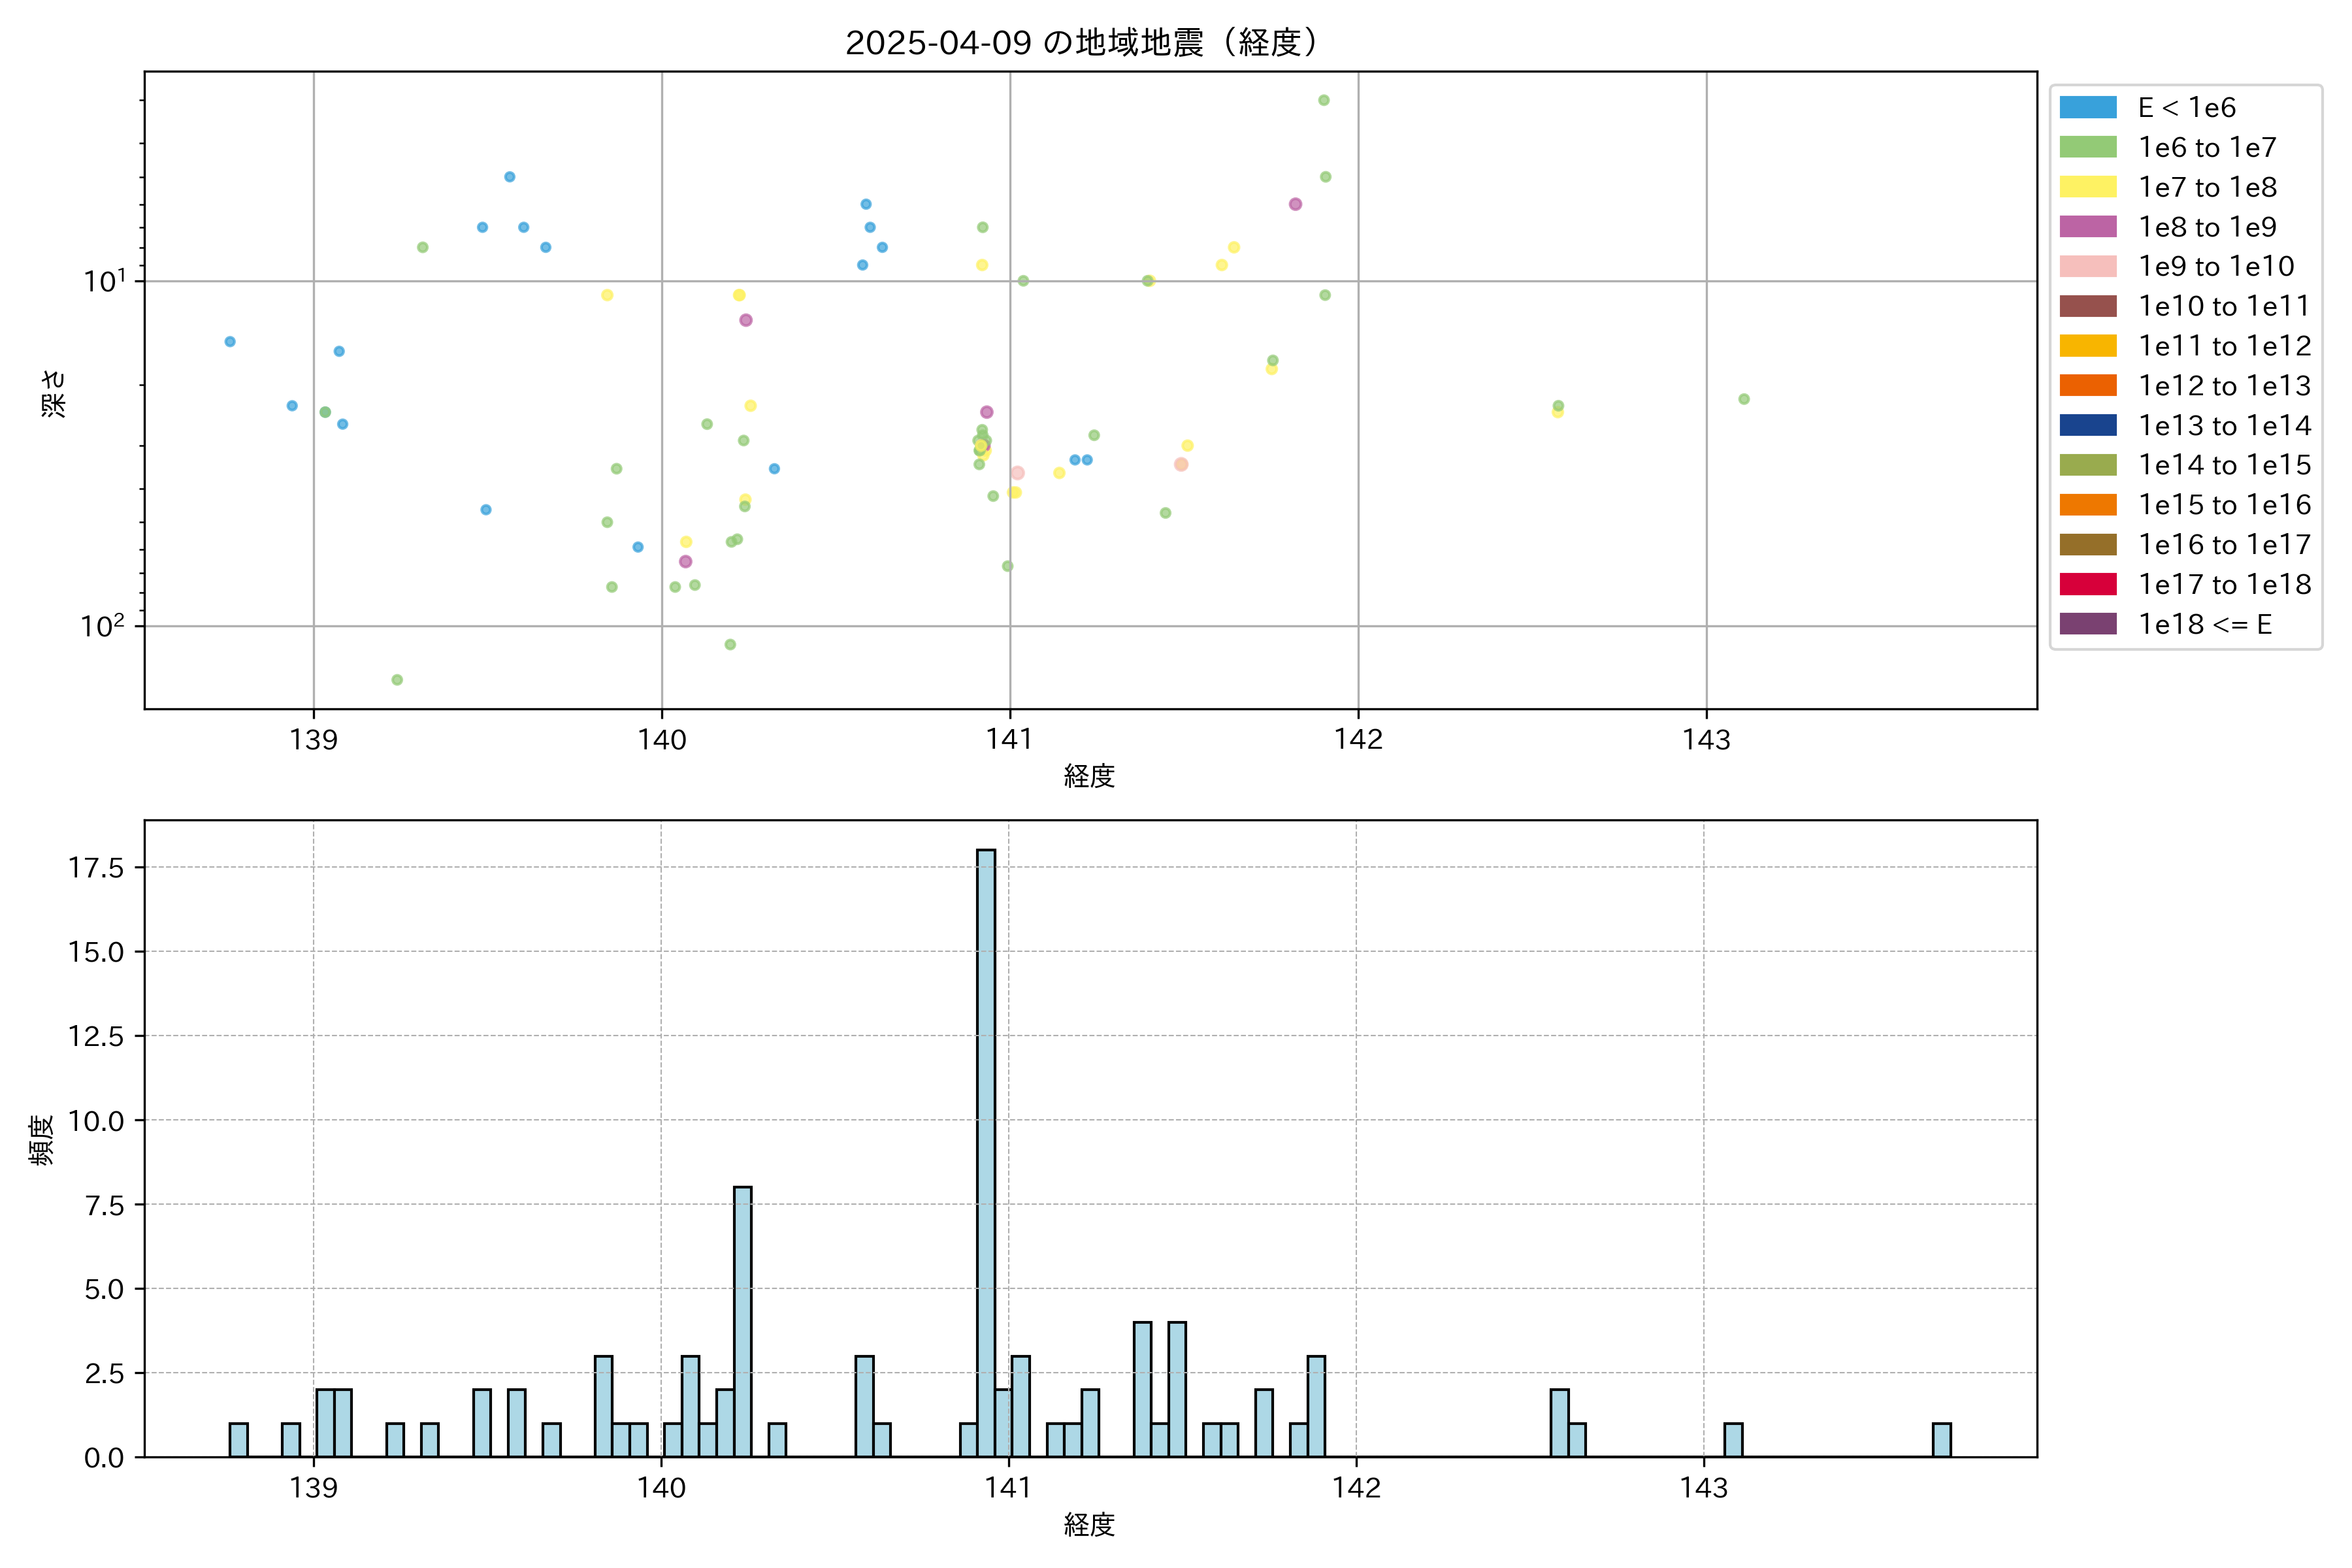Screen dimensions: 2352x1568
Task: Click the tallest histogram bar near 141
Action: [x=985, y=1150]
